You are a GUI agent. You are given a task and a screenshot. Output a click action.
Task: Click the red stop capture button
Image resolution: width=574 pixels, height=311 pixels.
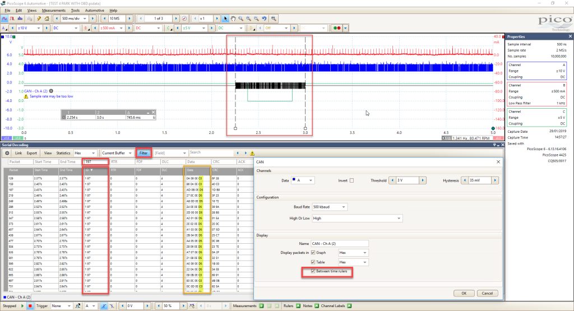coord(30,306)
